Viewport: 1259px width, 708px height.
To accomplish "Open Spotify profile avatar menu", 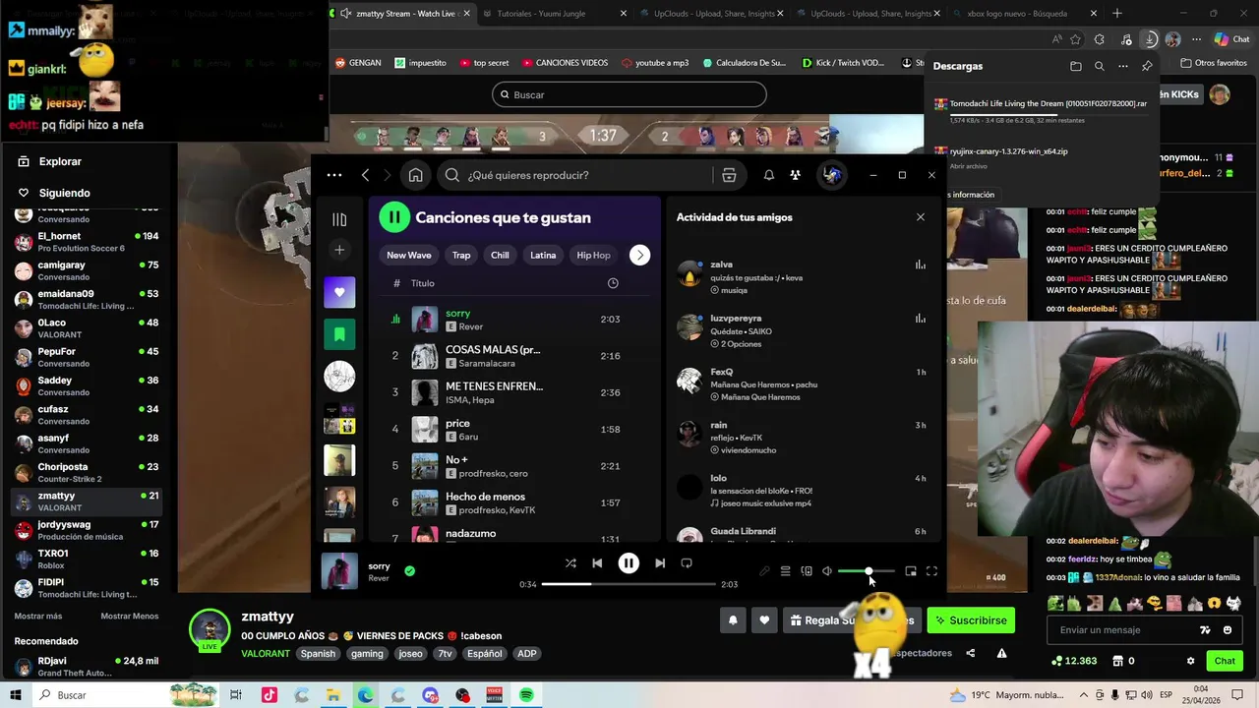I will [x=832, y=175].
